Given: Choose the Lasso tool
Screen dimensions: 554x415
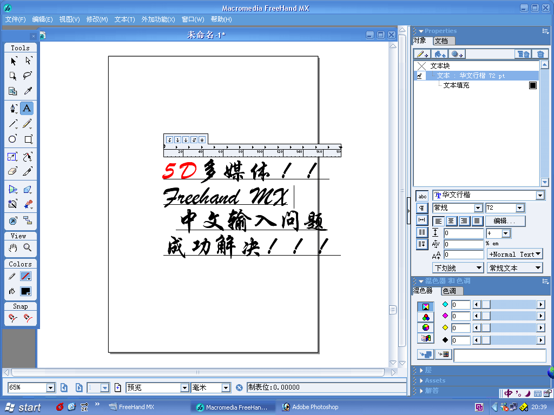Looking at the screenshot, I should (27, 76).
